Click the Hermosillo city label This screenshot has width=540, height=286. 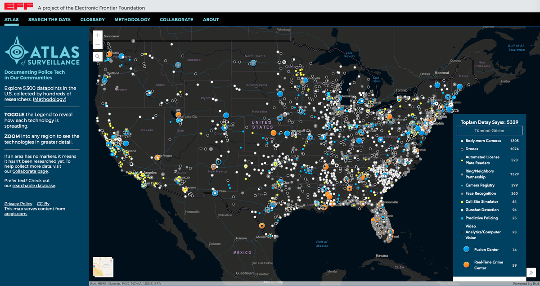[192, 211]
